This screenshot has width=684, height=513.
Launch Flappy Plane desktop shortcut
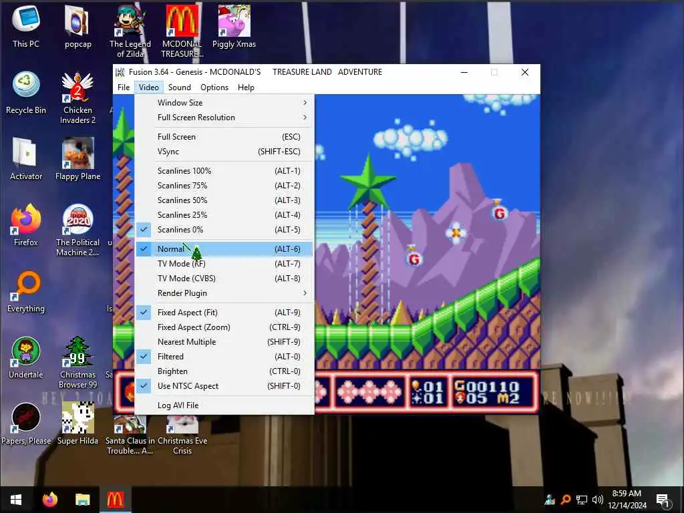pos(77,159)
